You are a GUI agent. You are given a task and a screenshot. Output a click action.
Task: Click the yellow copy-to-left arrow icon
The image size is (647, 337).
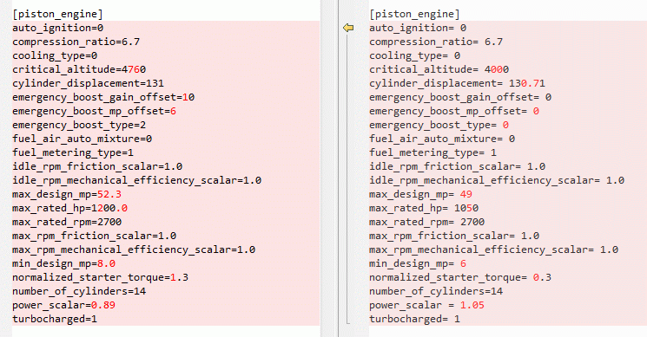[348, 28]
